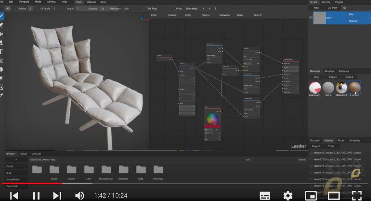Screen dimensions: 371x201
Task: Mute the video with the speaker icon
Action: (79, 196)
